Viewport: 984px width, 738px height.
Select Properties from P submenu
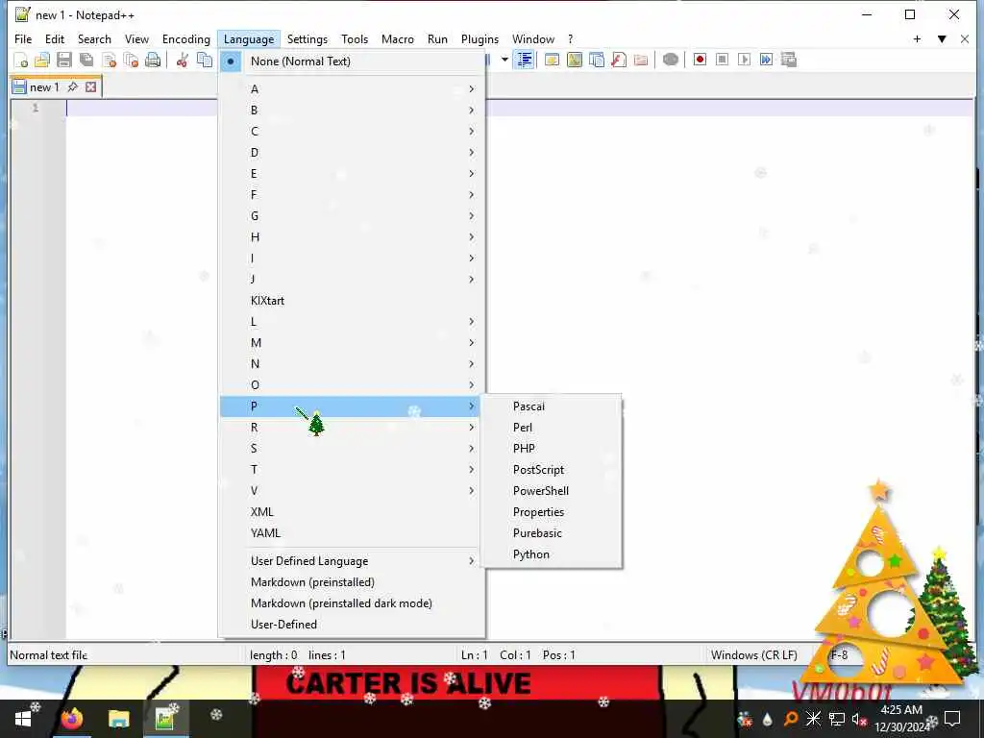tap(551, 512)
